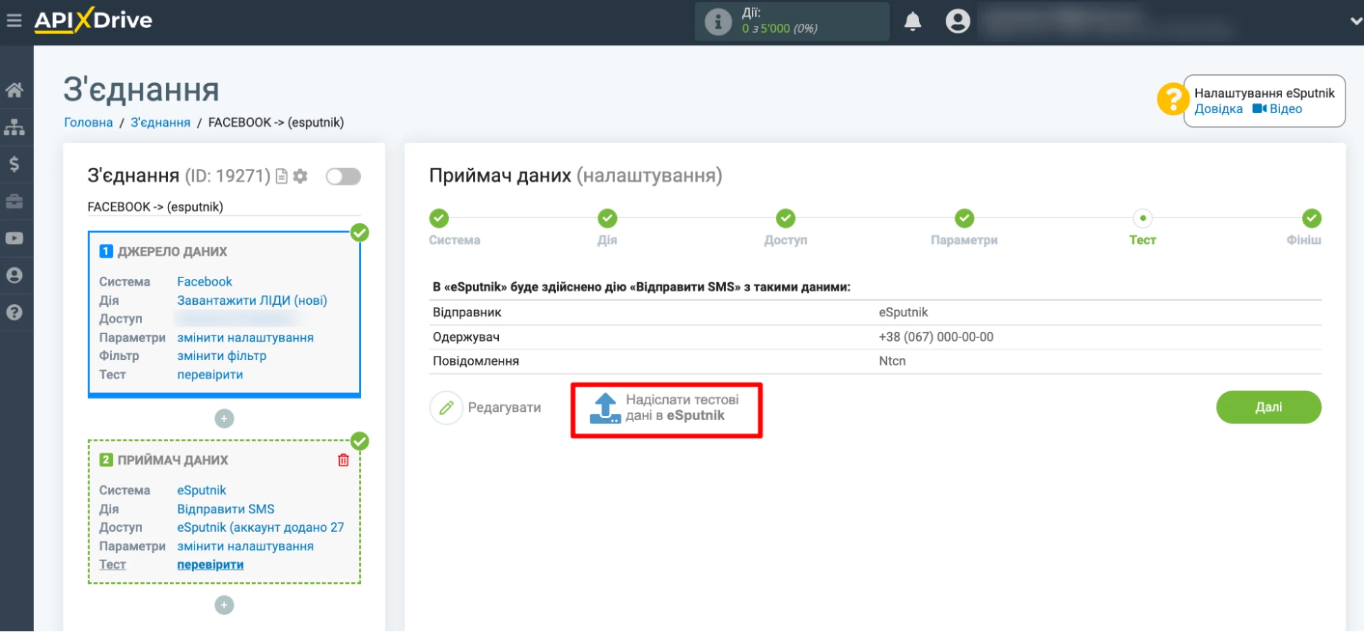Open the Відео tutorial link
Viewport: 1364px width, 632px height.
[x=1277, y=109]
